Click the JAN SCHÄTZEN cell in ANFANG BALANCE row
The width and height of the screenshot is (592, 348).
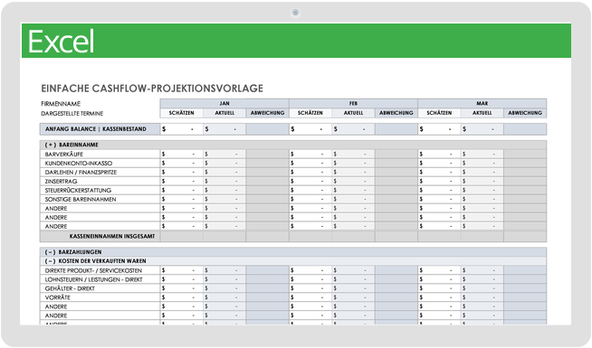point(182,129)
